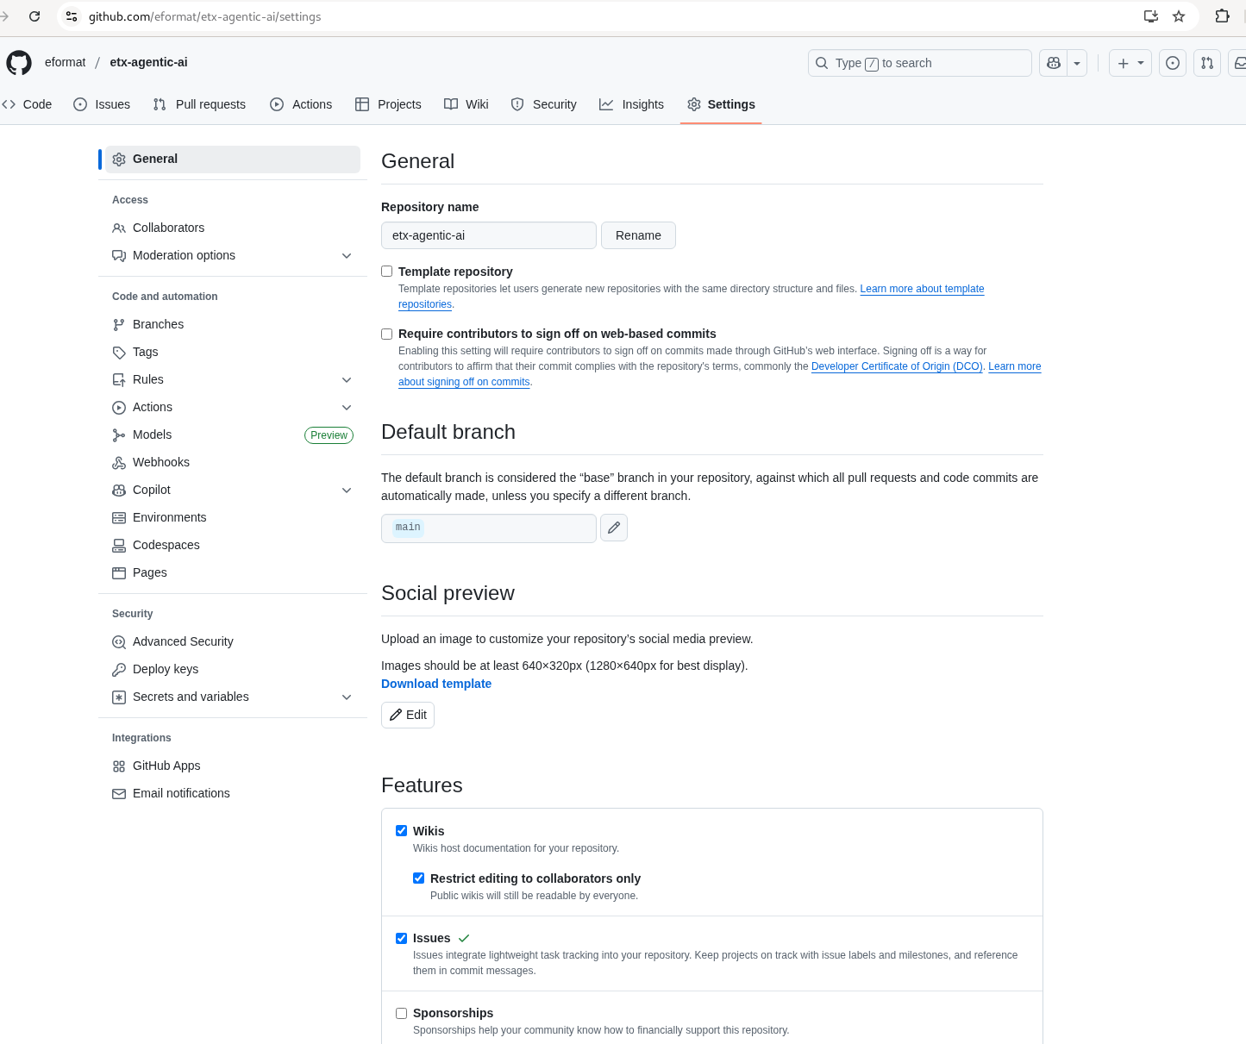Click the Branches icon in the sidebar

coord(119,325)
